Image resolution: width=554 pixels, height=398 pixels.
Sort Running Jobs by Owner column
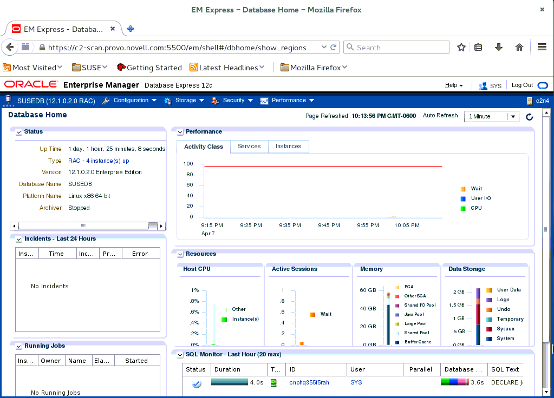(x=51, y=361)
